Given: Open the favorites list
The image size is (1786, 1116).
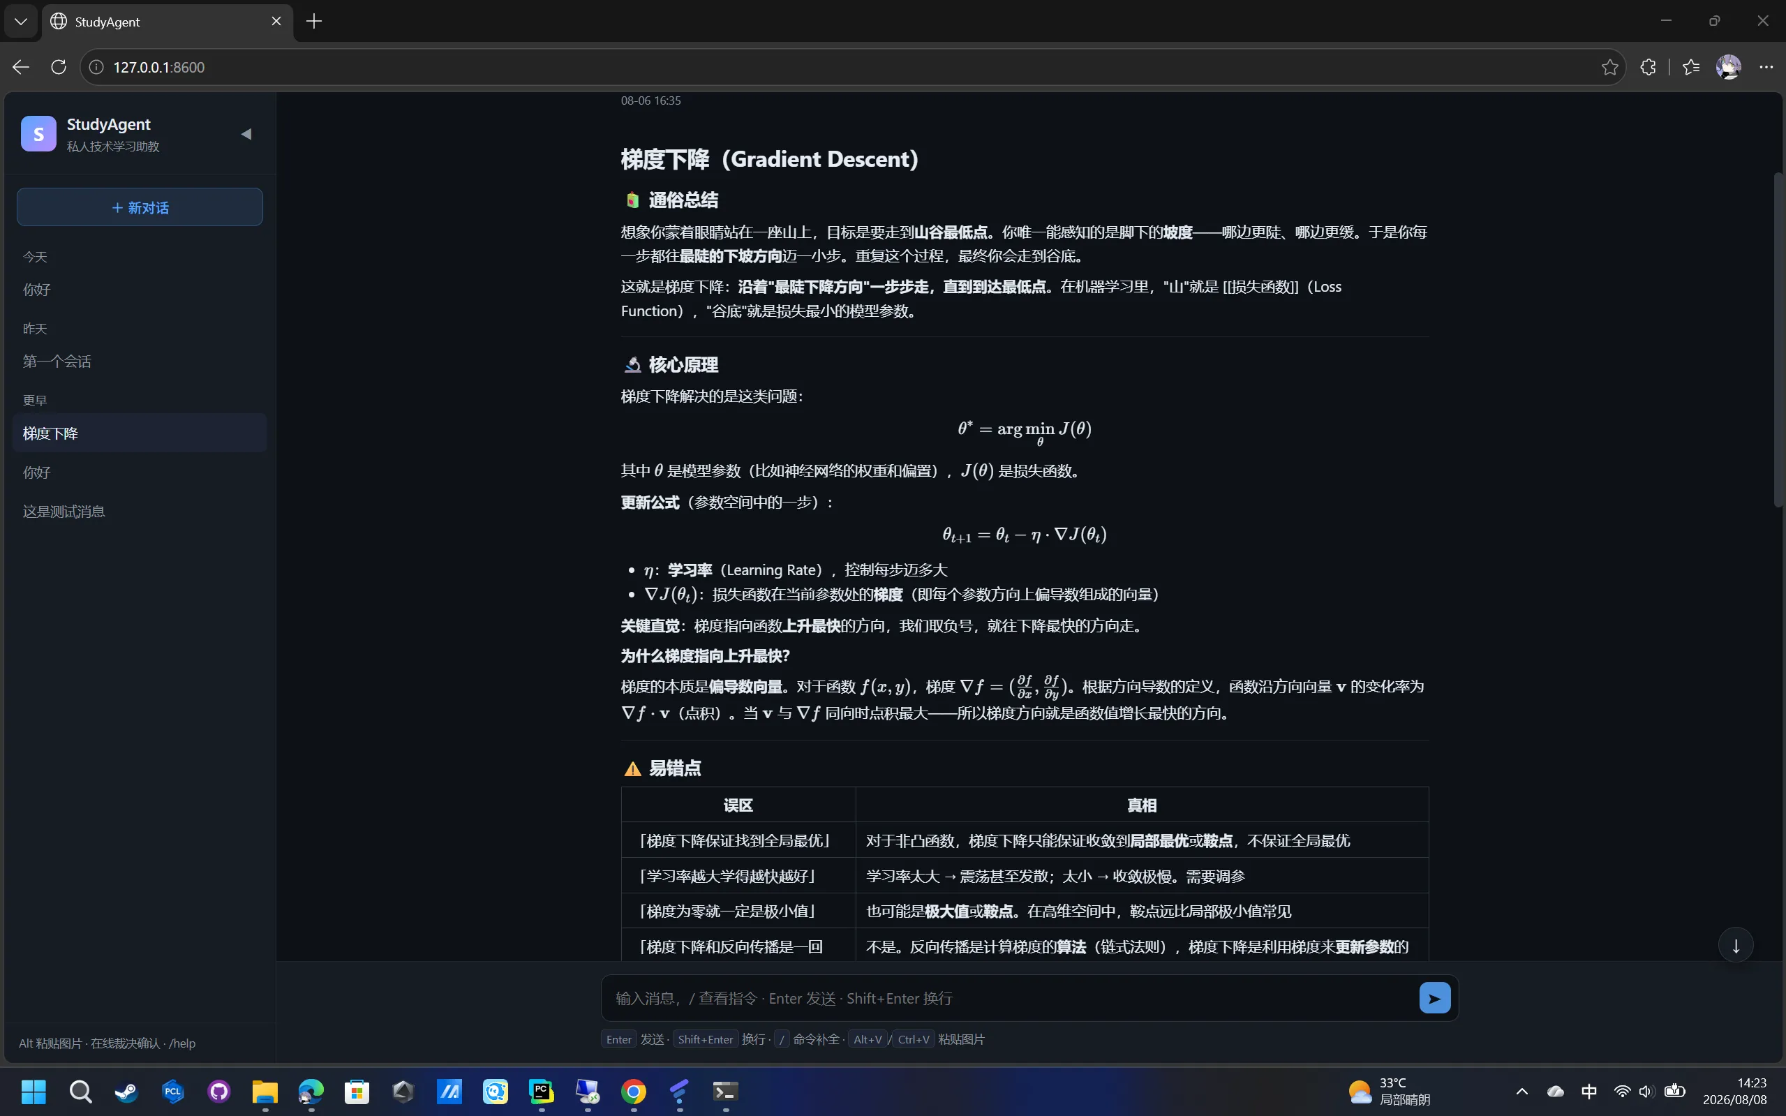Looking at the screenshot, I should click(x=1691, y=67).
